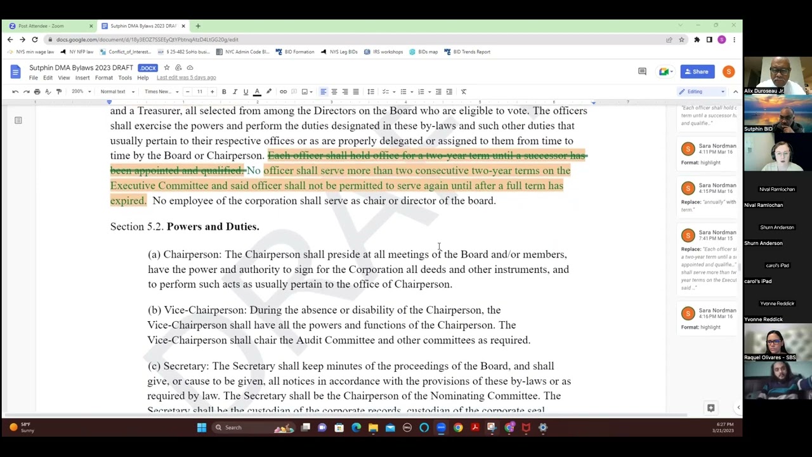Decrease the paragraph indent

438,91
